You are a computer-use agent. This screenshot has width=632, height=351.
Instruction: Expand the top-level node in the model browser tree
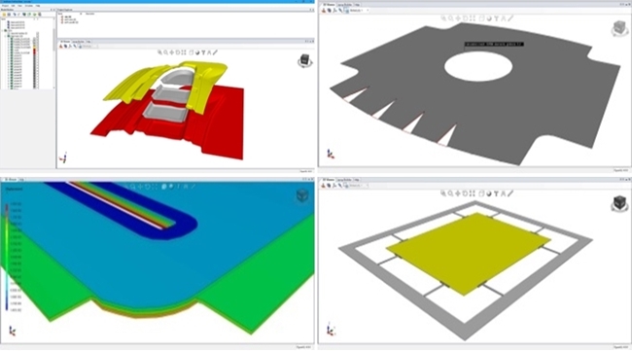[2, 30]
